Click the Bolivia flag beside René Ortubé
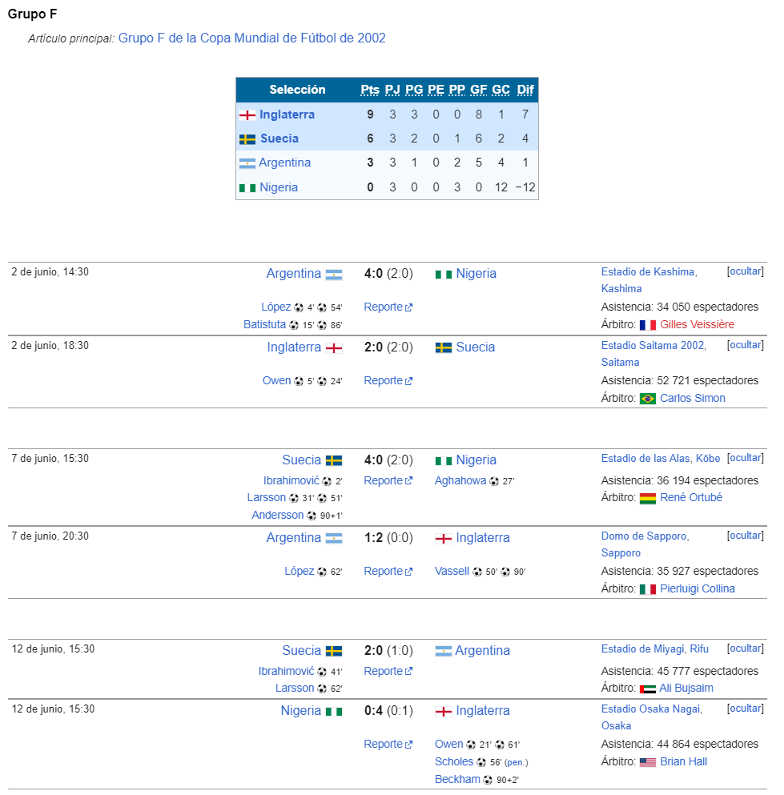 click(x=648, y=498)
